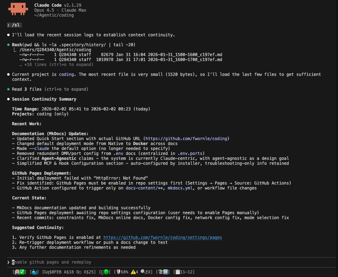338x277 pixels.
Task: Toggle the blue pause button in status bar
Action: pyautogui.click(x=165, y=272)
